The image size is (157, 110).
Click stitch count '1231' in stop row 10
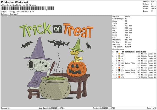tap(122, 75)
